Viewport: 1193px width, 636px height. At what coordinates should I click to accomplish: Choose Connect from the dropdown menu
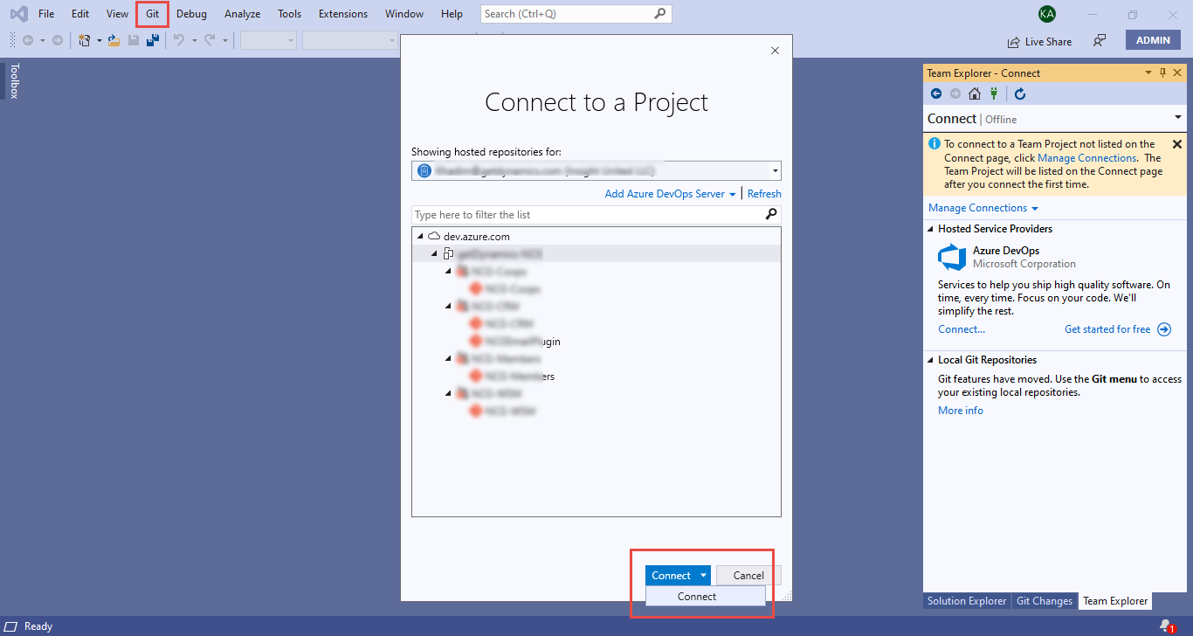coord(706,597)
